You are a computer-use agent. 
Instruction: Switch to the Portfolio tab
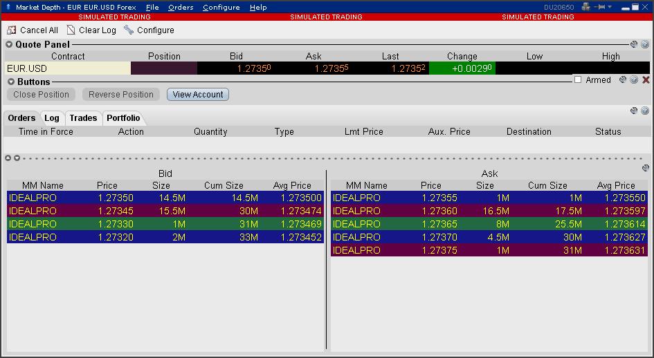123,118
